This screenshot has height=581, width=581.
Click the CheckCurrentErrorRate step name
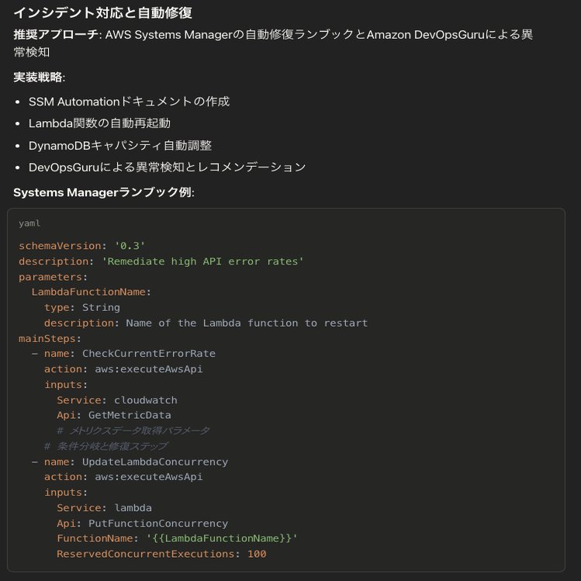(x=149, y=354)
